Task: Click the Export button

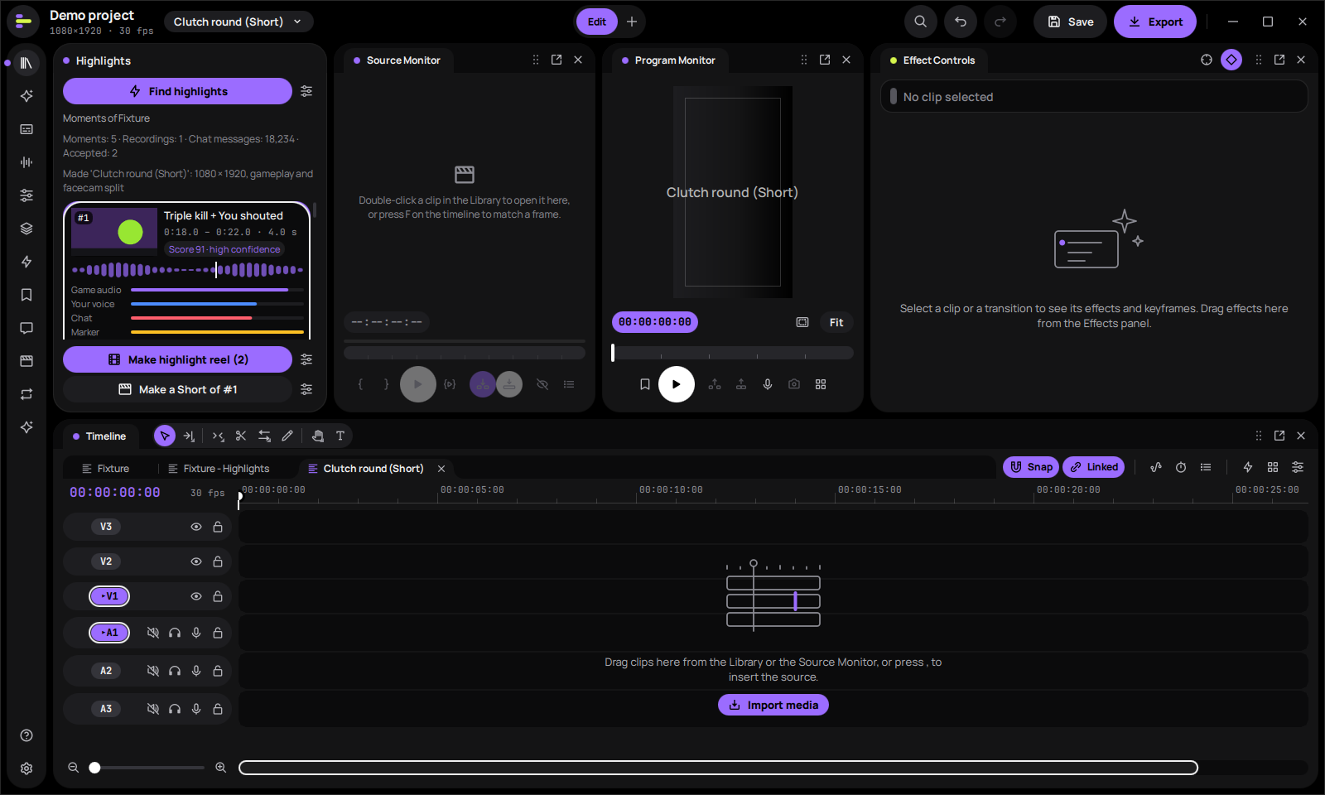Action: tap(1155, 22)
